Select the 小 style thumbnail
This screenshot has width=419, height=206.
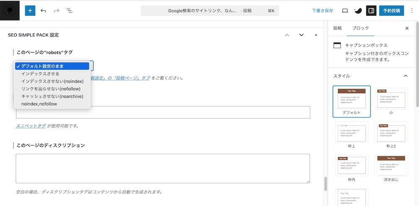[391, 102]
